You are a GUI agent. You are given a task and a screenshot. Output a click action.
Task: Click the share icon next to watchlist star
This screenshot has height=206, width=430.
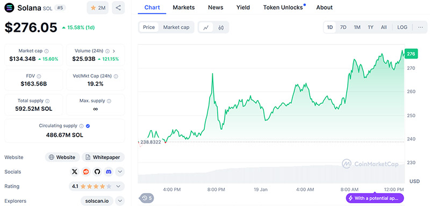point(118,8)
